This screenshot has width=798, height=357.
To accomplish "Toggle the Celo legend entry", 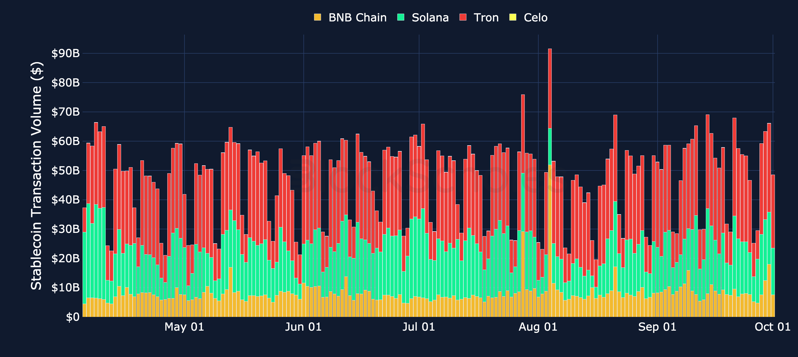I will point(528,18).
